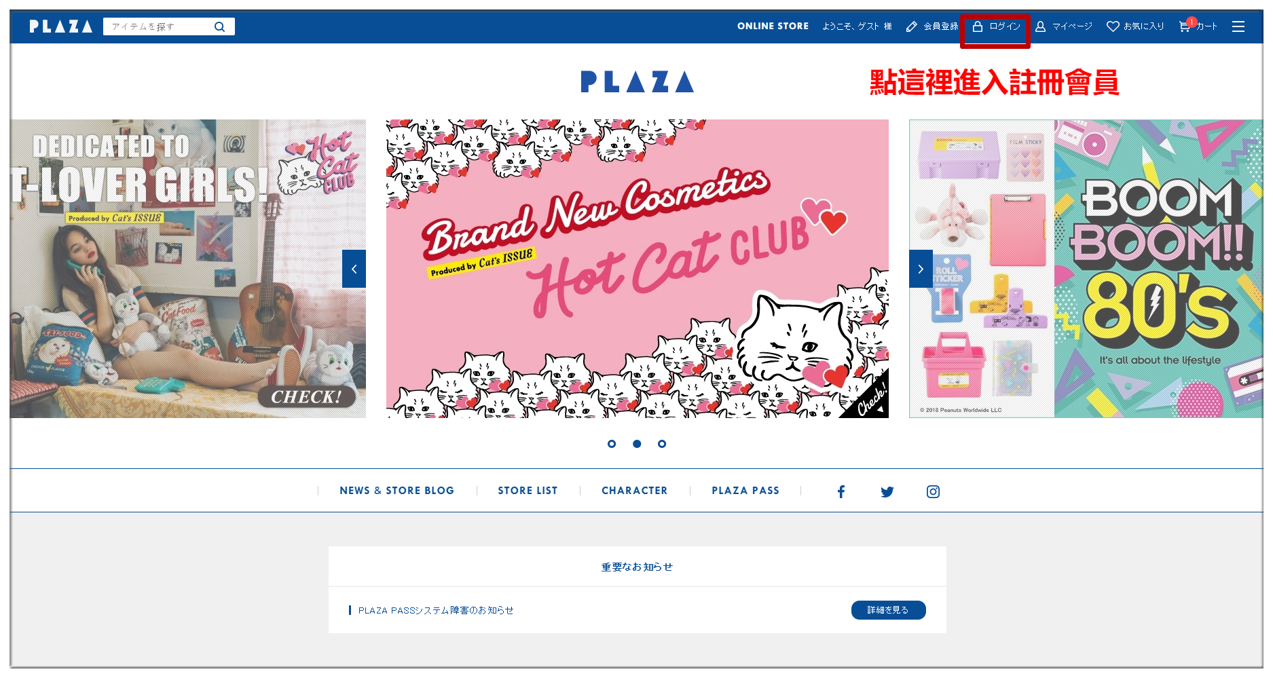Viewport: 1273px width, 678px height.
Task: Click the 詳細を見る button
Action: point(888,610)
